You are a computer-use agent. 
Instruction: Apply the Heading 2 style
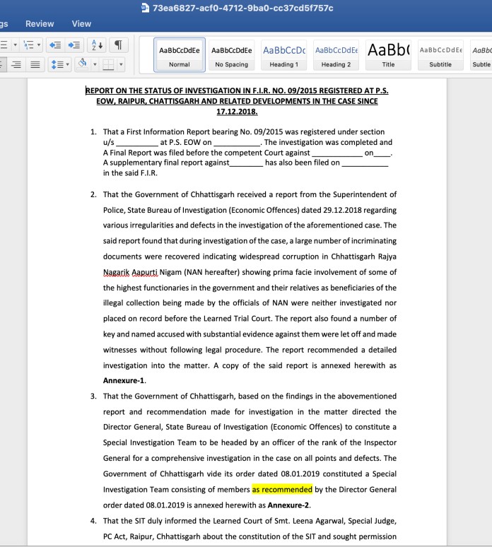[336, 55]
